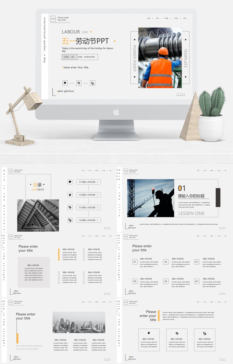This screenshot has width=233, height=364.
Task: Click directory entry 03 title box
Action: point(89,208)
